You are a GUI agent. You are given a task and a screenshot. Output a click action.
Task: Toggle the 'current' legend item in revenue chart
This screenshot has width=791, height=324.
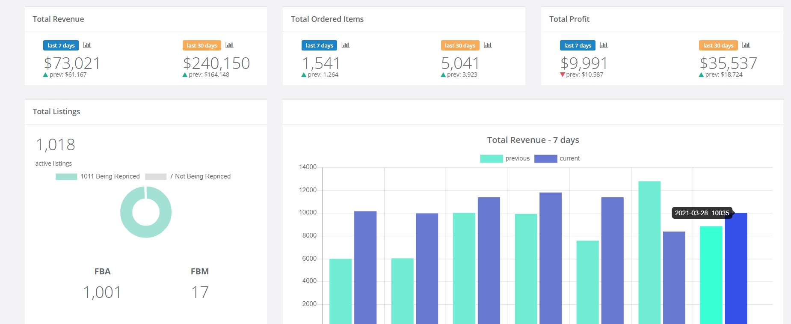557,158
